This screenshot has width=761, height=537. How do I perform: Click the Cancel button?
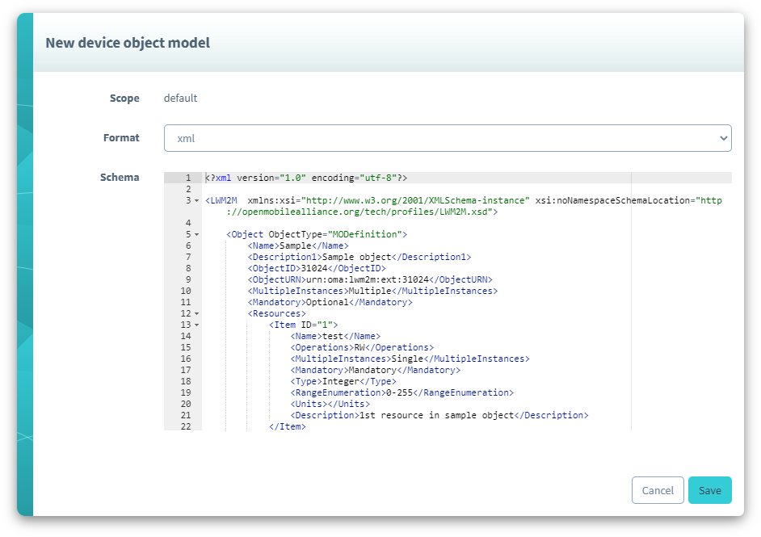click(658, 490)
